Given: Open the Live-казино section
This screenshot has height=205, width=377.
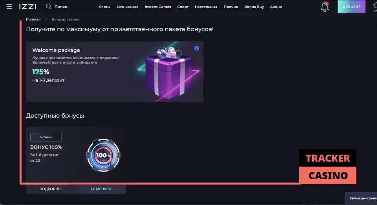Looking at the screenshot, I should (127, 7).
